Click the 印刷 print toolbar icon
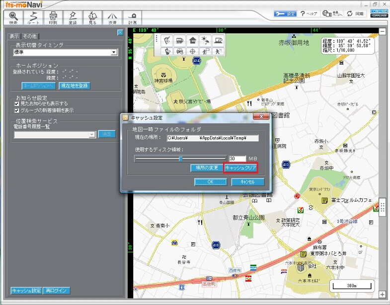 click(x=53, y=18)
